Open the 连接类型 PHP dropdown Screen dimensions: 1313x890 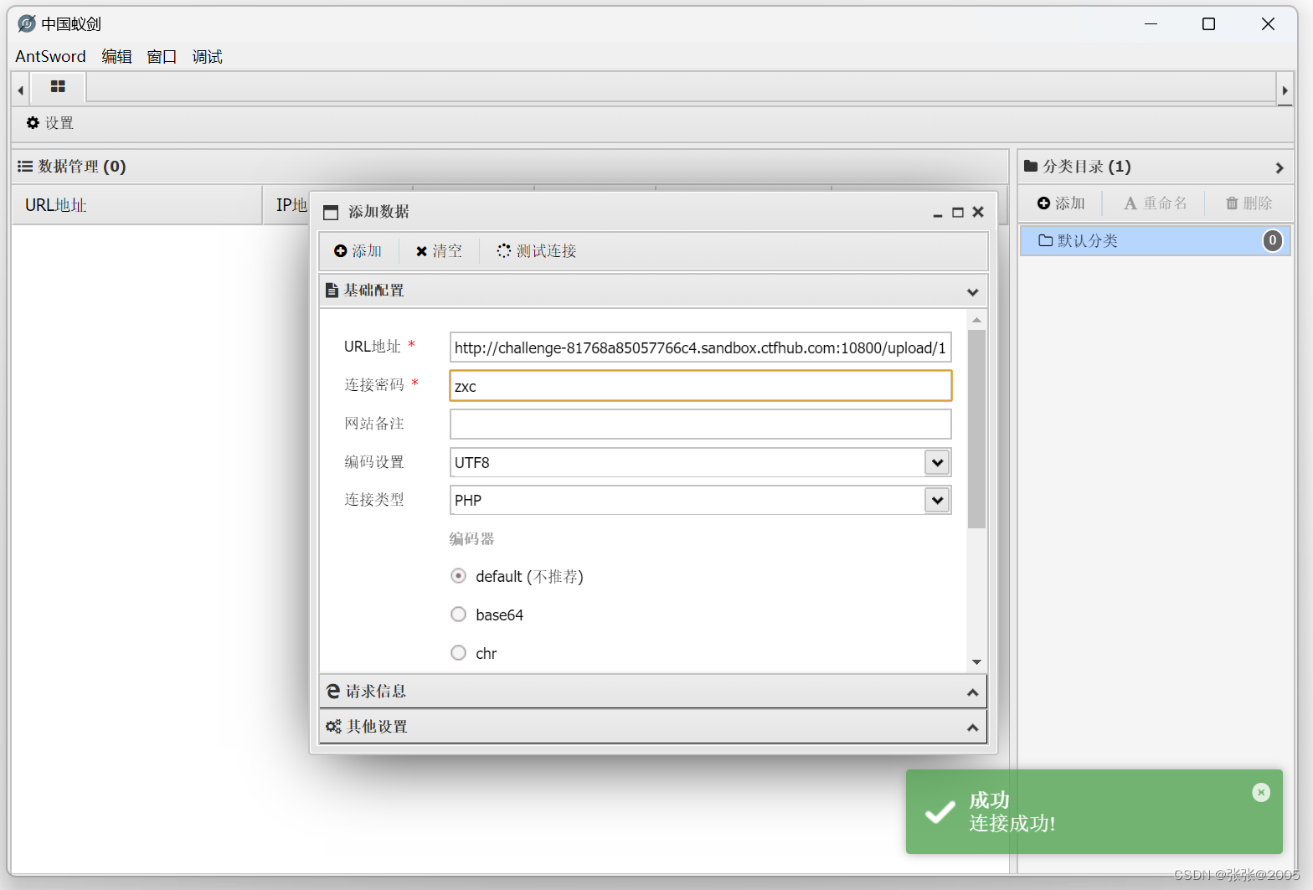coord(937,500)
